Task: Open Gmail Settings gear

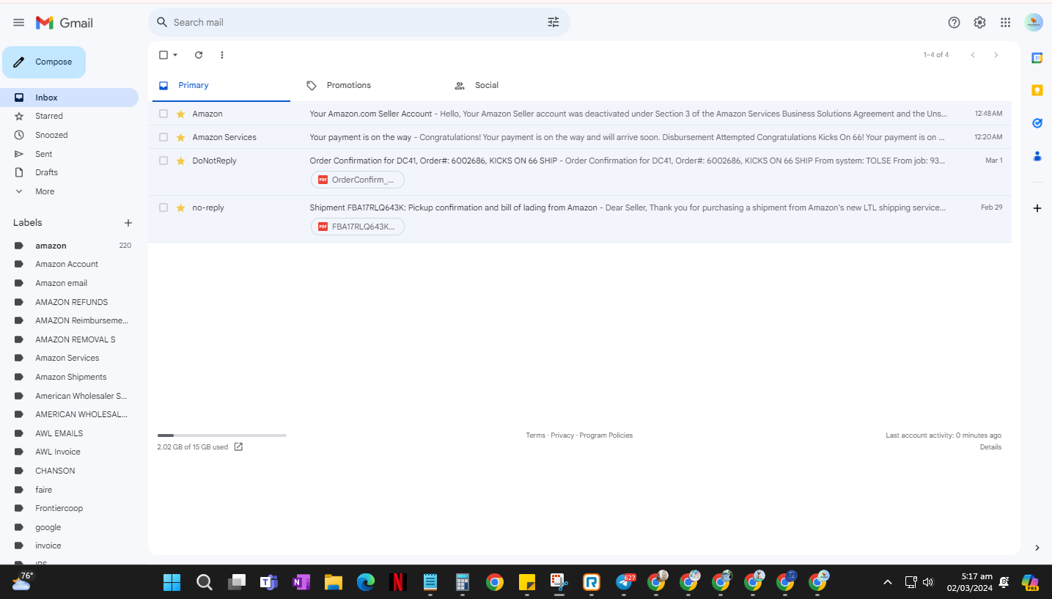Action: coord(979,23)
